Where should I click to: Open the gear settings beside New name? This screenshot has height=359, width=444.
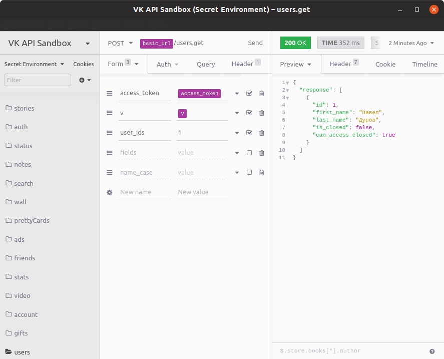point(109,192)
